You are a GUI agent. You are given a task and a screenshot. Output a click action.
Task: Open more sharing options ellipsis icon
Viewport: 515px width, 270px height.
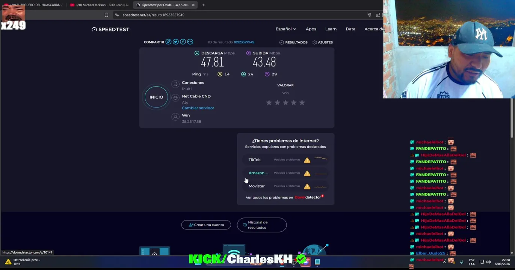point(190,42)
